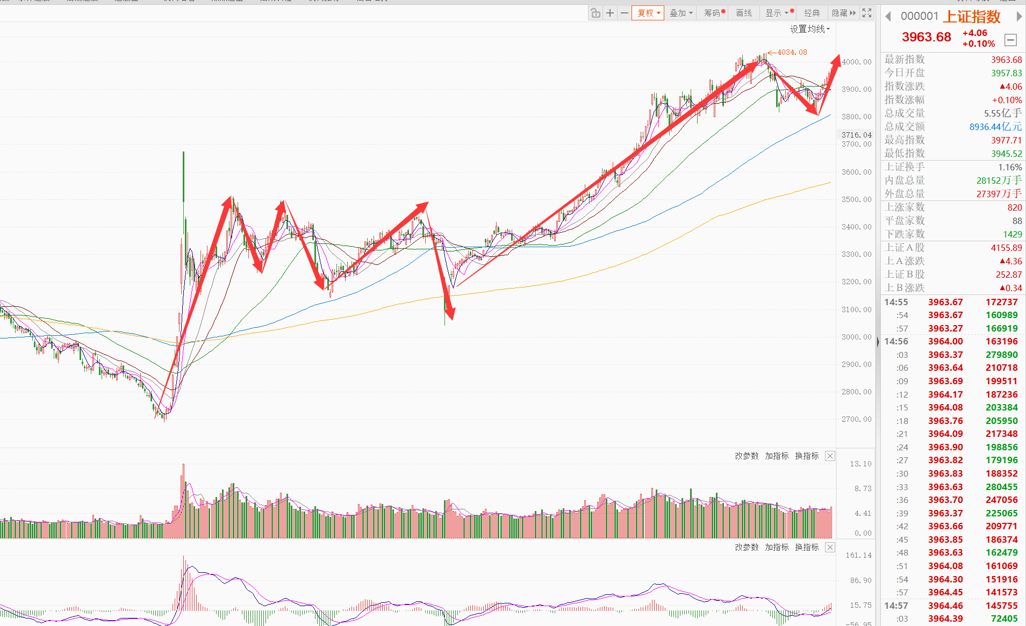This screenshot has height=626, width=1026.
Task: Click the 筹码 toolbar button
Action: [x=714, y=13]
